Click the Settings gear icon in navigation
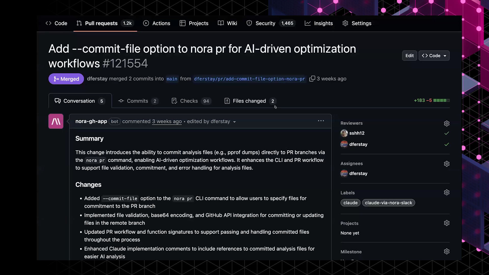The height and width of the screenshot is (275, 489). pyautogui.click(x=345, y=23)
